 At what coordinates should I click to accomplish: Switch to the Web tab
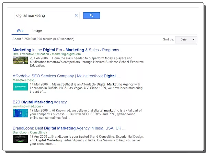click(x=20, y=31)
